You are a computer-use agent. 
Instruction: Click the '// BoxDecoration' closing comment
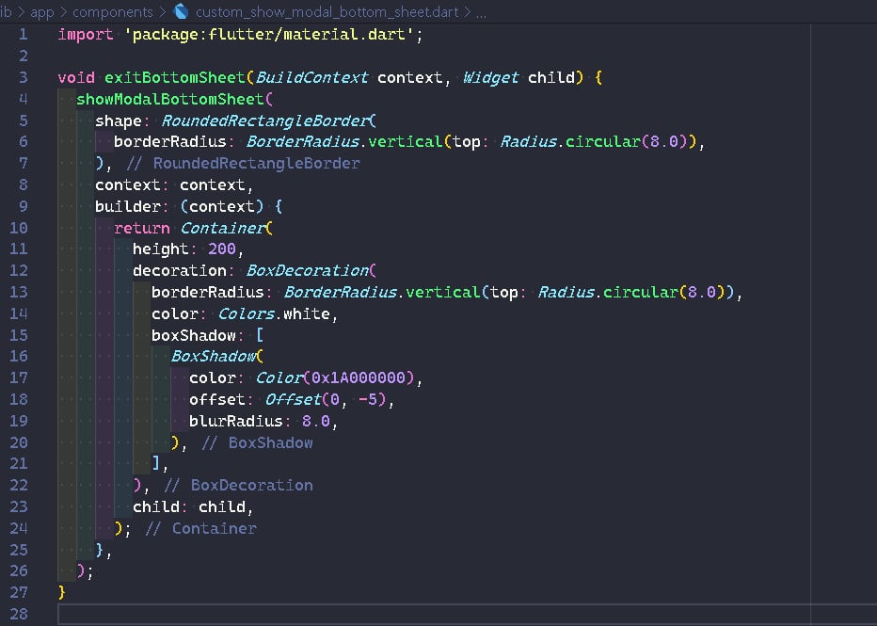238,485
